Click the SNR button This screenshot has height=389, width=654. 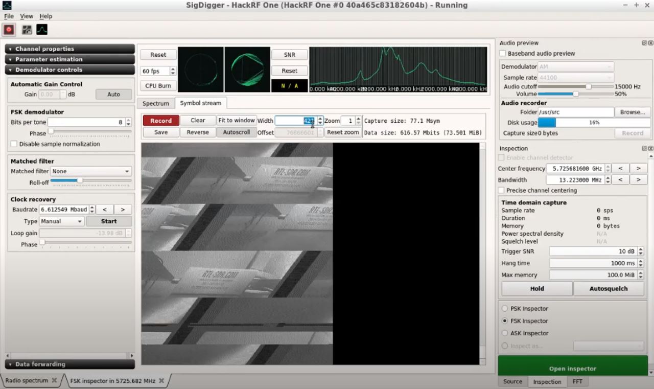pos(290,55)
